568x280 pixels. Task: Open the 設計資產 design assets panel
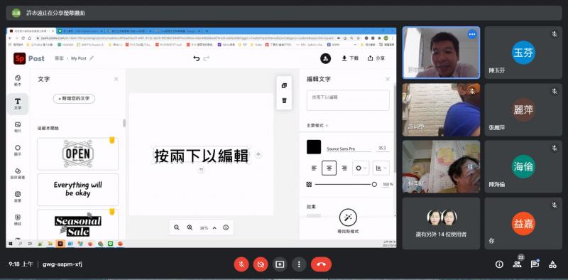(x=18, y=173)
